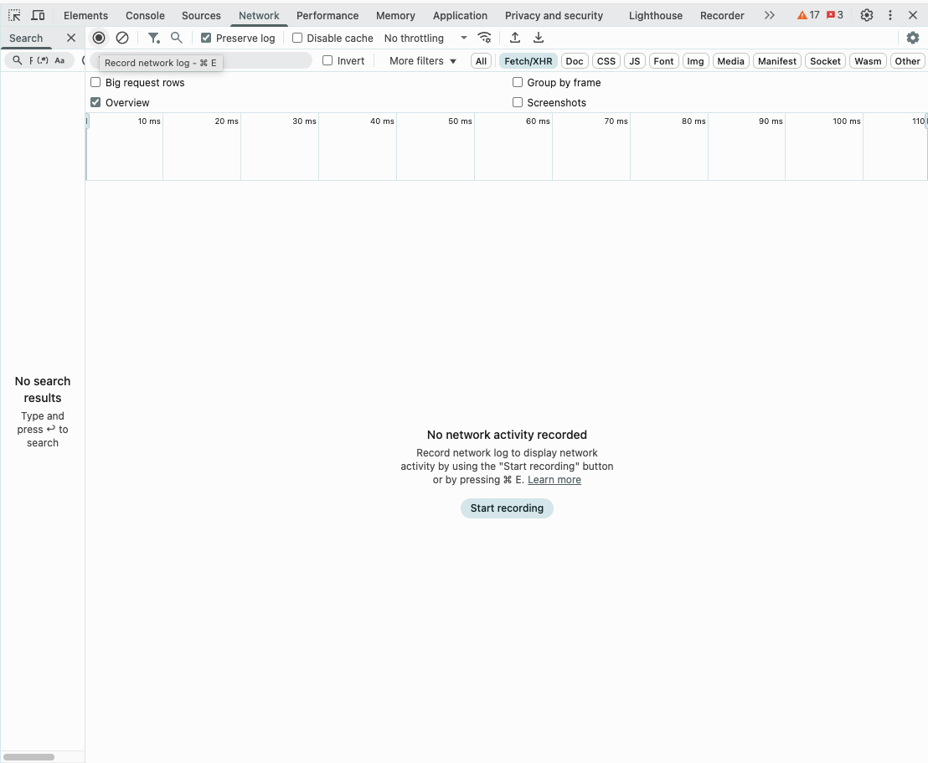Show more DevTools tabs chevron
Screen dimensions: 928x763
(769, 15)
